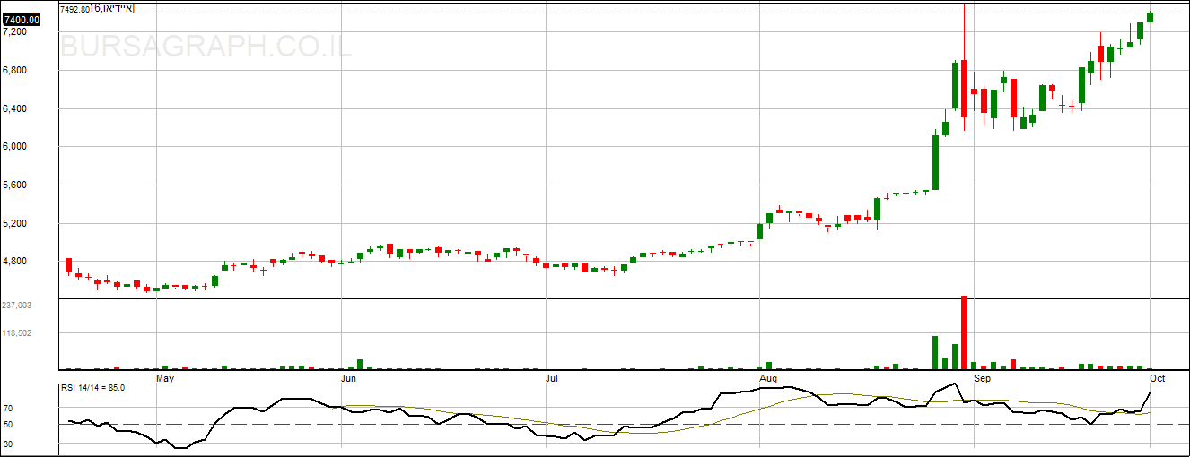Click the 7492.80 high price label
The width and height of the screenshot is (1190, 457).
pyautogui.click(x=74, y=9)
